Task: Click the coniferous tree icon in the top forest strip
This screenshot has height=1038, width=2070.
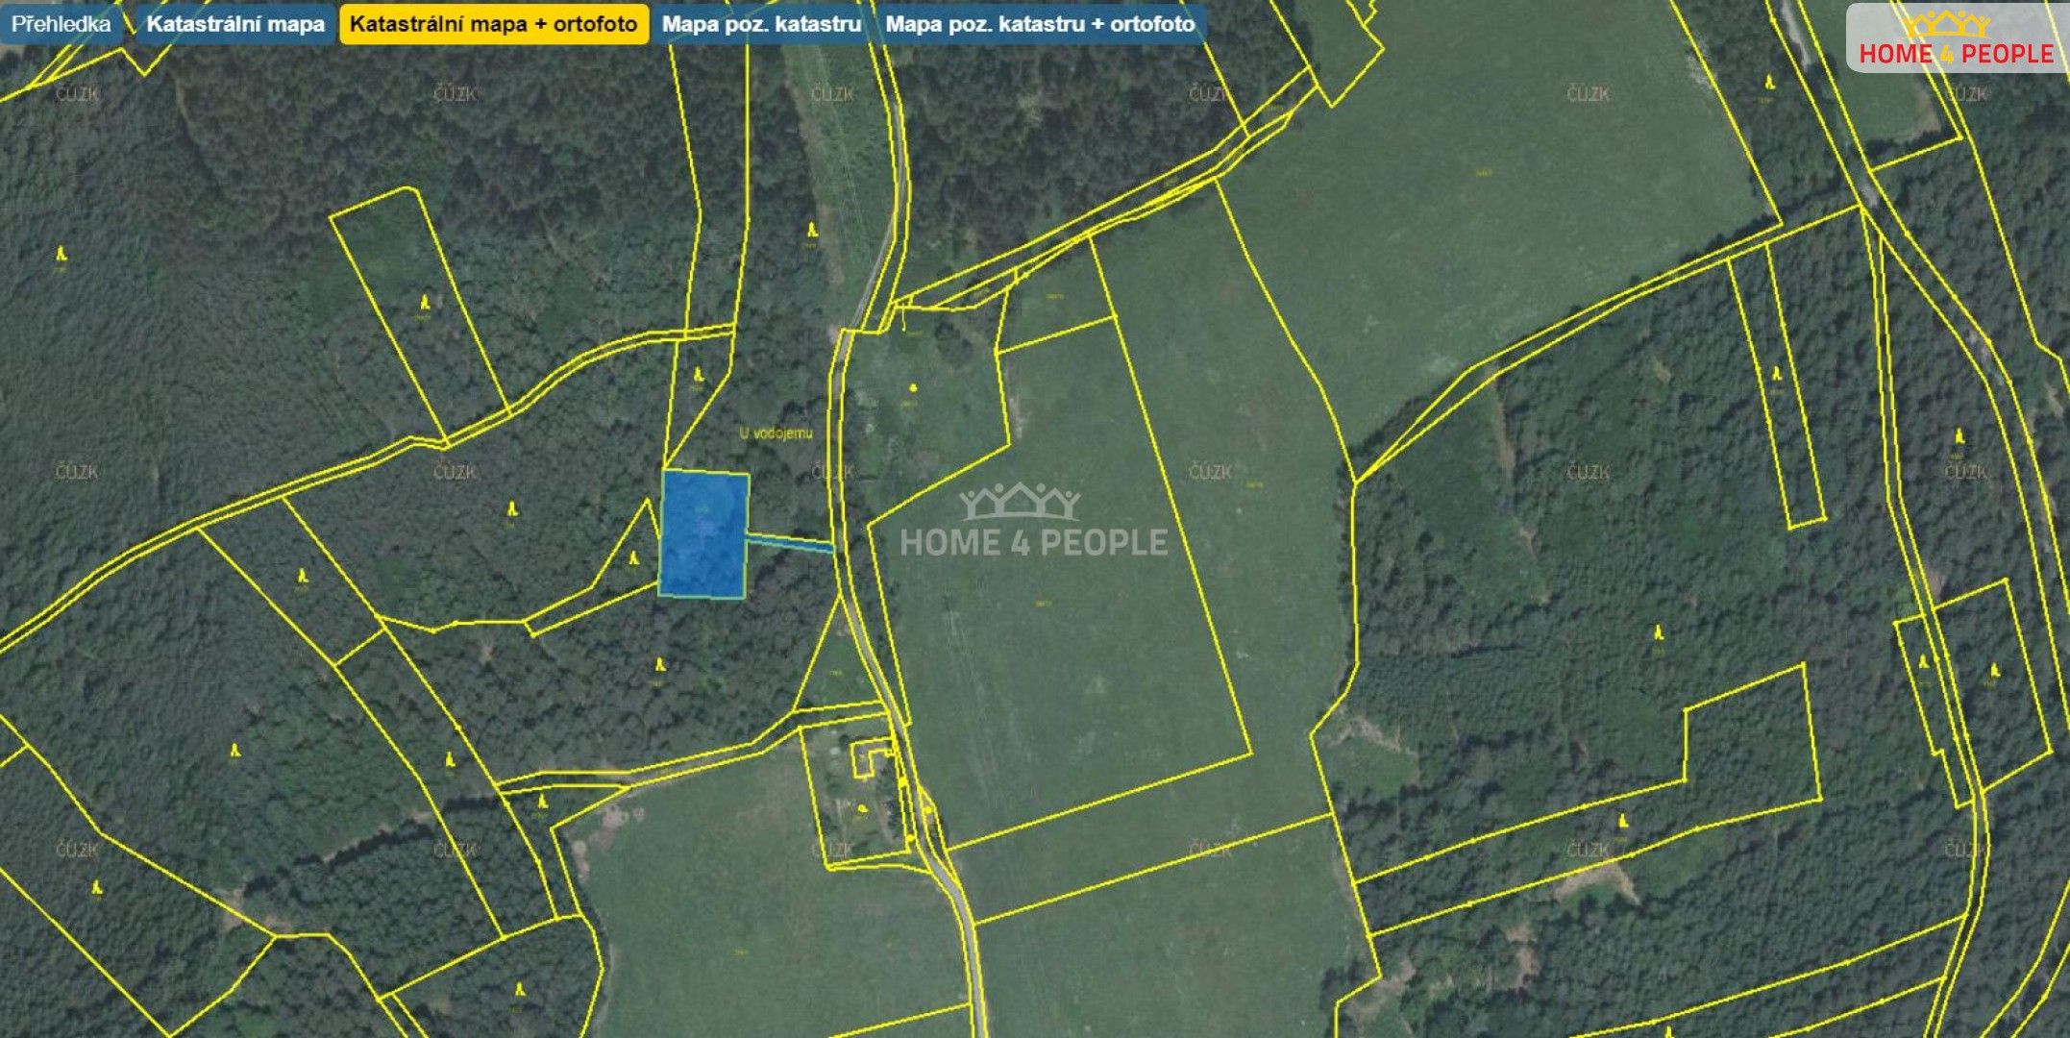Action: (x=810, y=230)
